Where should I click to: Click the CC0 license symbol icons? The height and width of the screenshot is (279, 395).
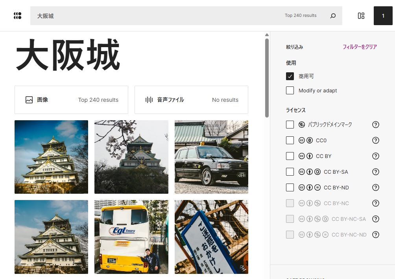point(306,140)
